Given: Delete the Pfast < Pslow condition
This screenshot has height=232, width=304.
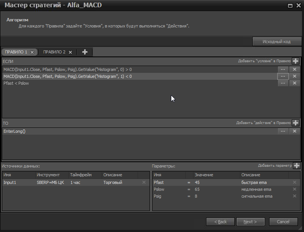Looking at the screenshot, I should (x=294, y=83).
